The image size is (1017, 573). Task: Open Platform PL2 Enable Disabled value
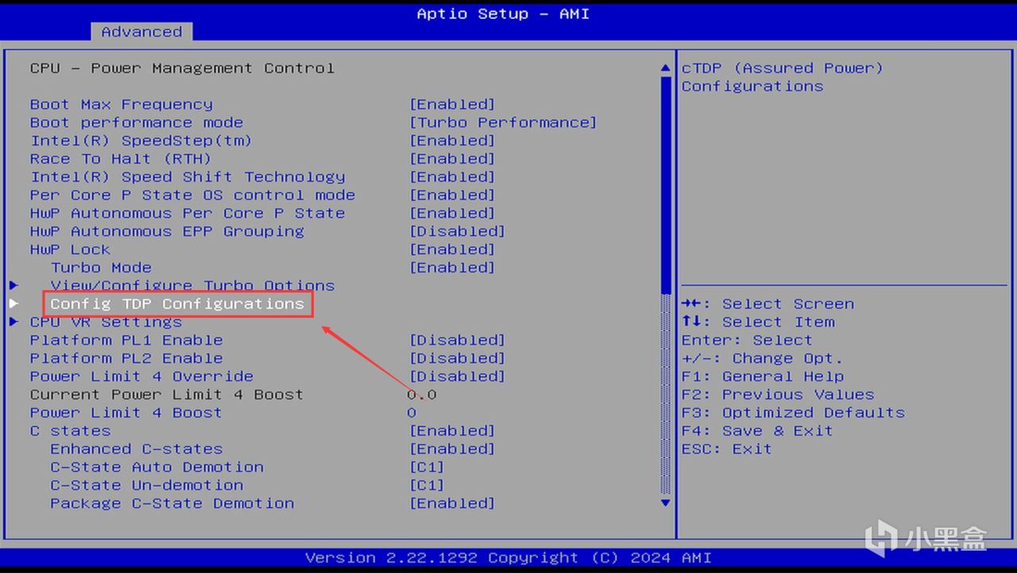click(x=457, y=358)
